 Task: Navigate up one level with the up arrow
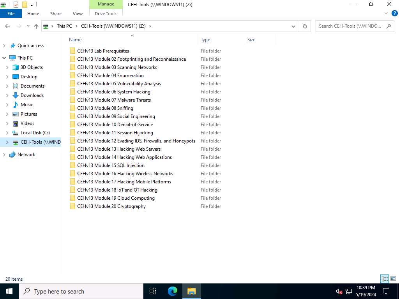tap(36, 26)
